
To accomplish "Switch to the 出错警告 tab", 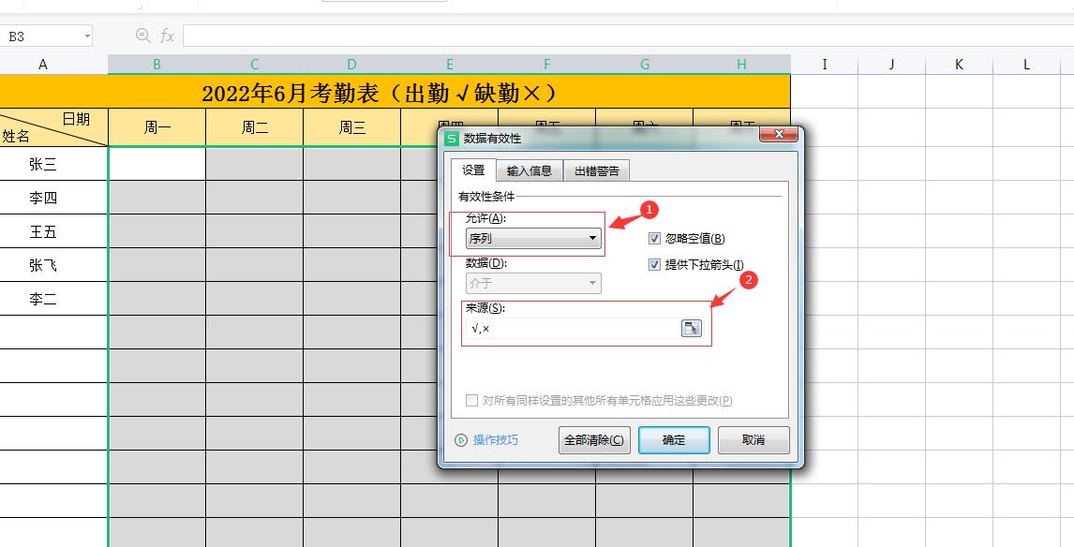I will (597, 171).
